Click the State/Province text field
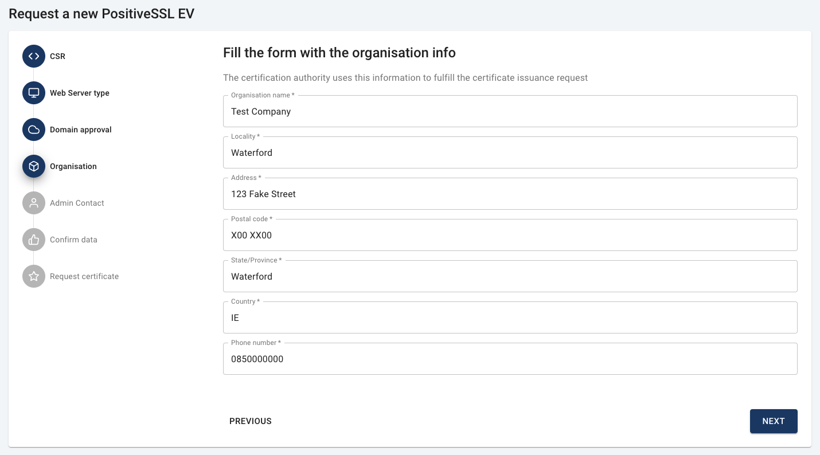 [x=510, y=277]
